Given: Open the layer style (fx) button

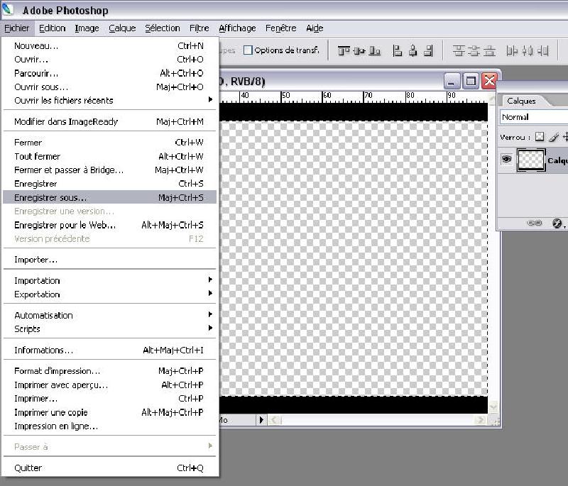Looking at the screenshot, I should click(557, 223).
